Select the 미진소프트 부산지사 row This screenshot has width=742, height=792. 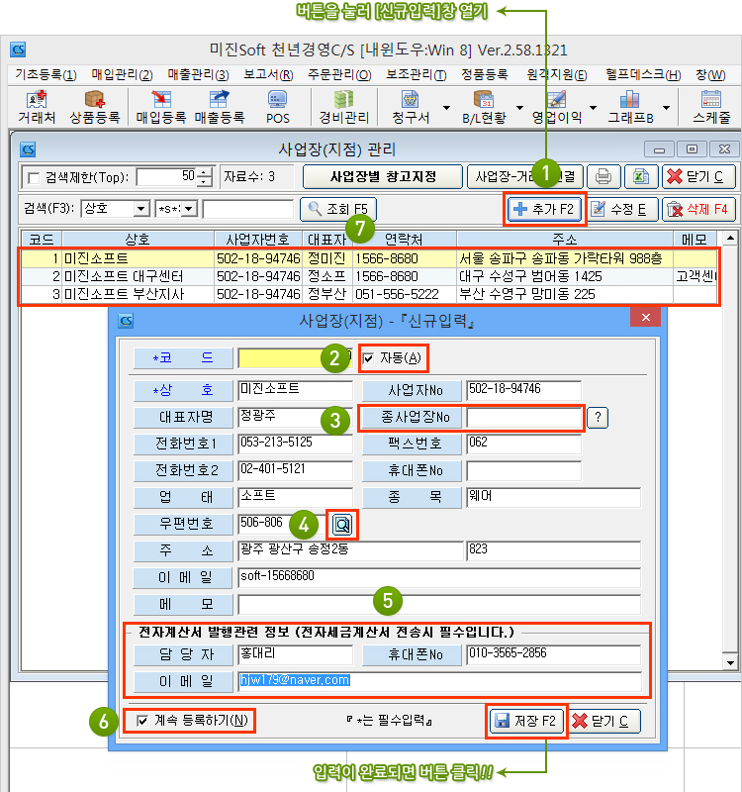(x=368, y=294)
